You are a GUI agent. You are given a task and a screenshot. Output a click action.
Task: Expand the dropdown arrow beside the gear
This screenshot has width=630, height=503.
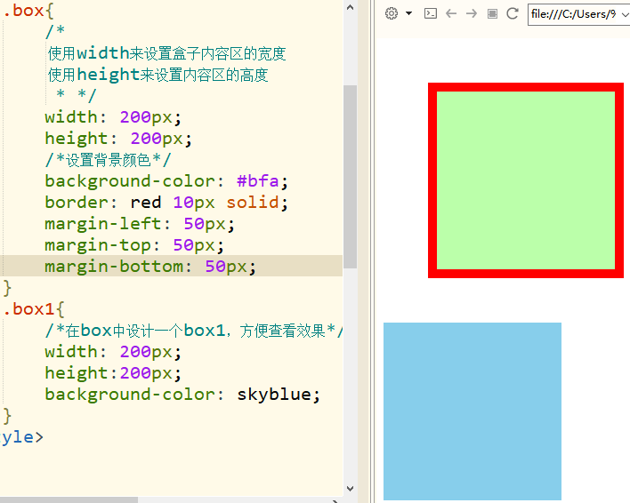click(x=409, y=13)
